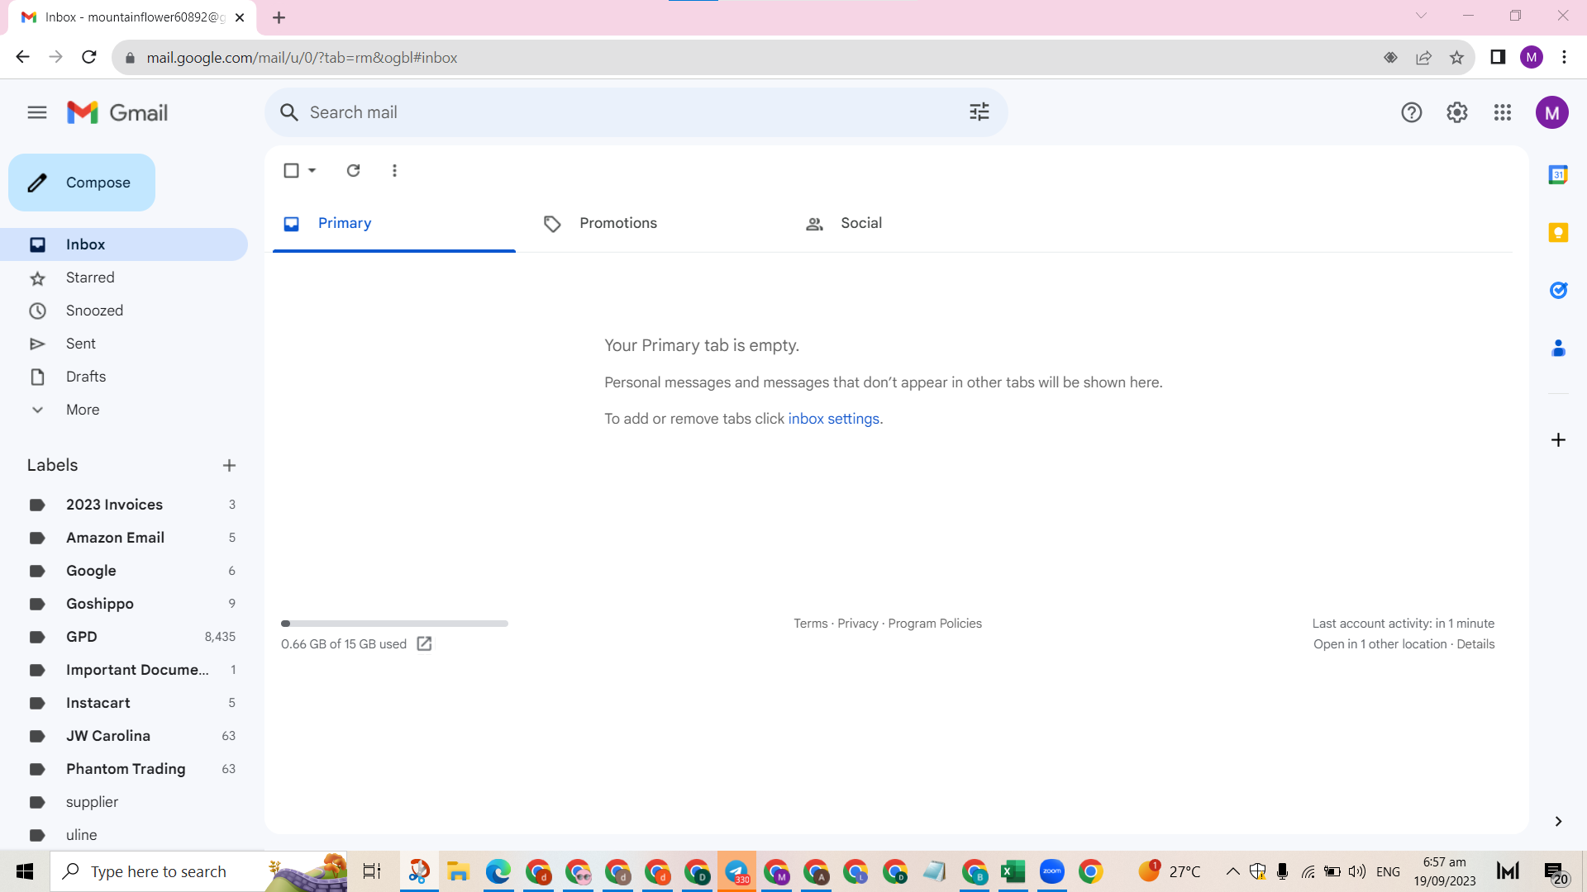The height and width of the screenshot is (892, 1587).
Task: Open the Snoozed folder
Action: coord(94,311)
